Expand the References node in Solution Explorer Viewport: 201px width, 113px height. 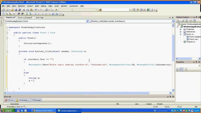(181, 32)
